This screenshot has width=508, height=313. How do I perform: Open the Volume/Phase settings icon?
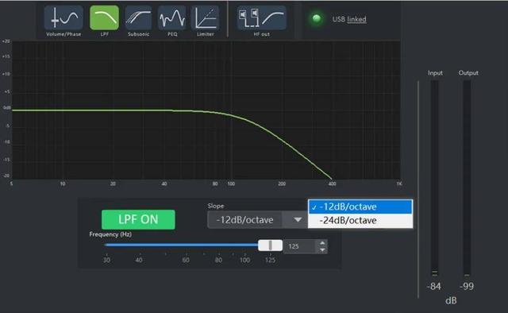(63, 17)
